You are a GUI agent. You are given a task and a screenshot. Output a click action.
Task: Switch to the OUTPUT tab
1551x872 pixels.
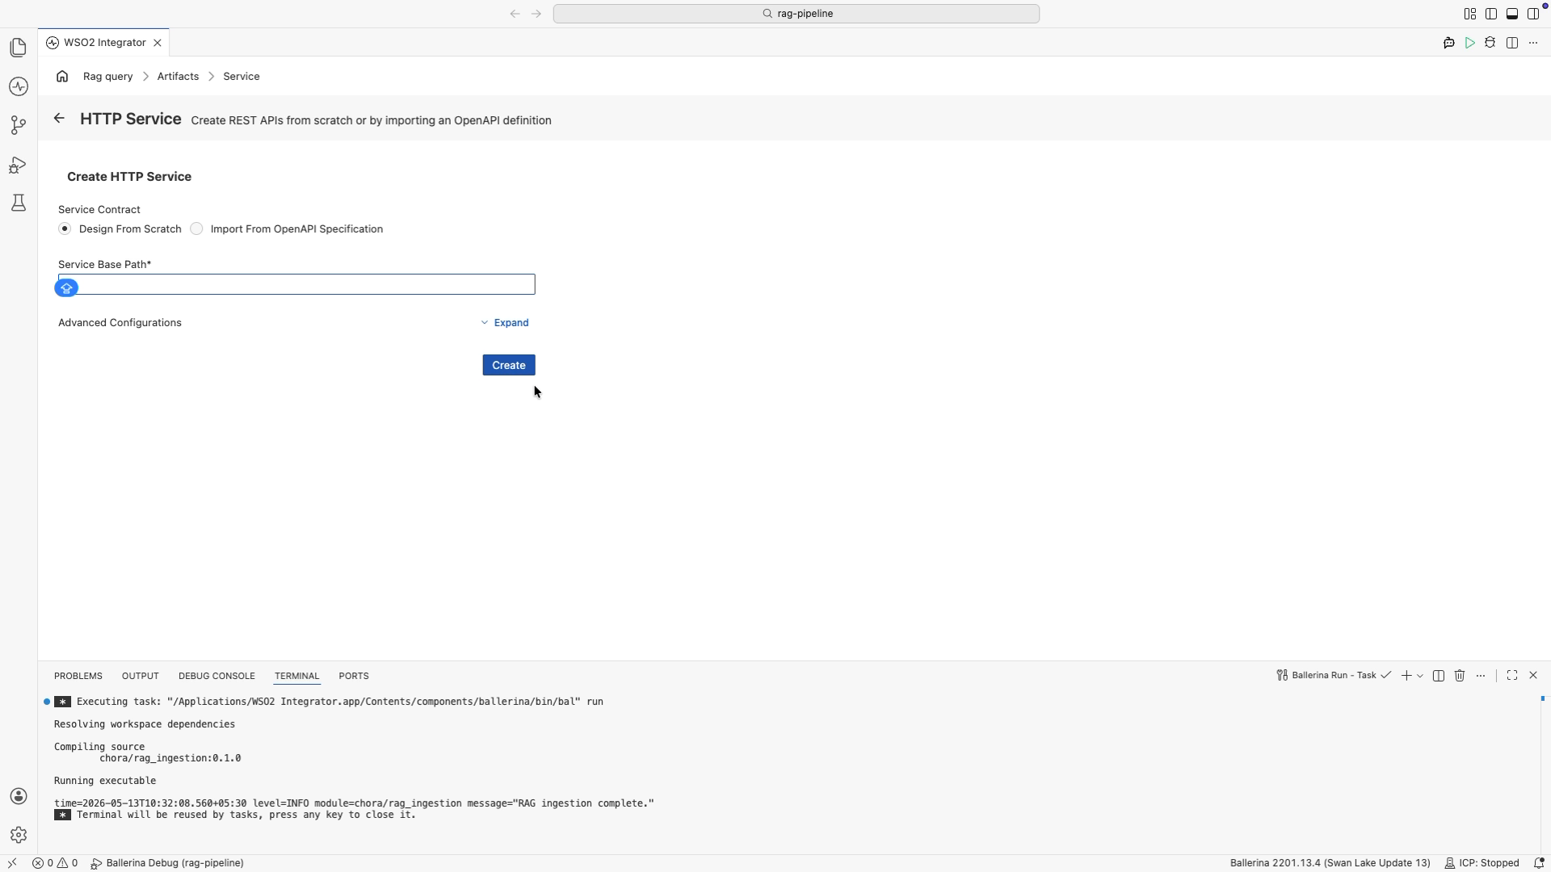(141, 676)
